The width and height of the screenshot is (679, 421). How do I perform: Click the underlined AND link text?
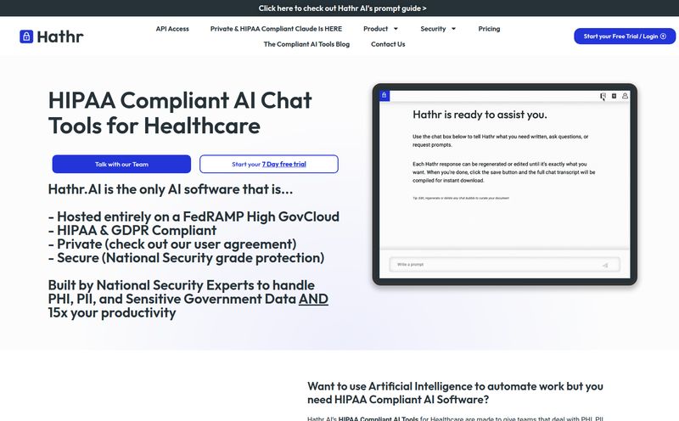click(x=313, y=299)
